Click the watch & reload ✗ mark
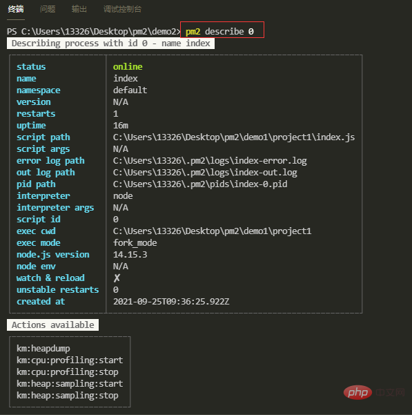Image resolution: width=412 pixels, height=415 pixels. (x=117, y=278)
